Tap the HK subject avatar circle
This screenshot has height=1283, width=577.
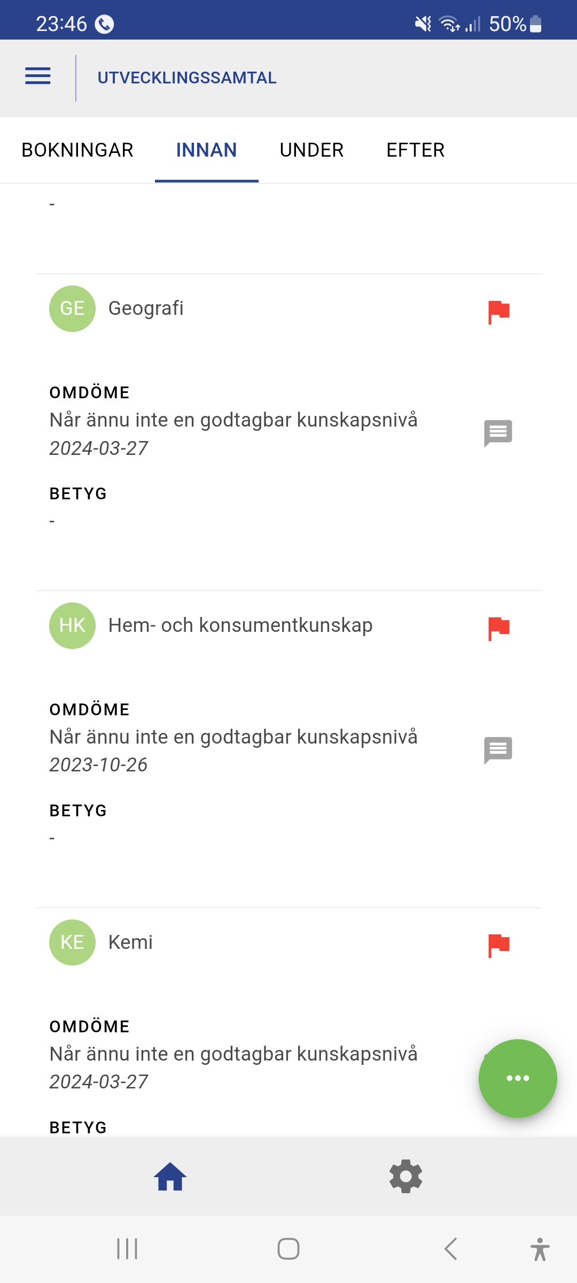tap(72, 625)
